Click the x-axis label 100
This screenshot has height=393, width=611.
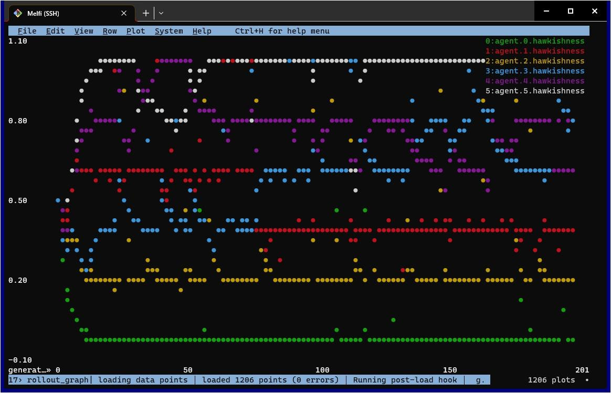click(x=322, y=369)
